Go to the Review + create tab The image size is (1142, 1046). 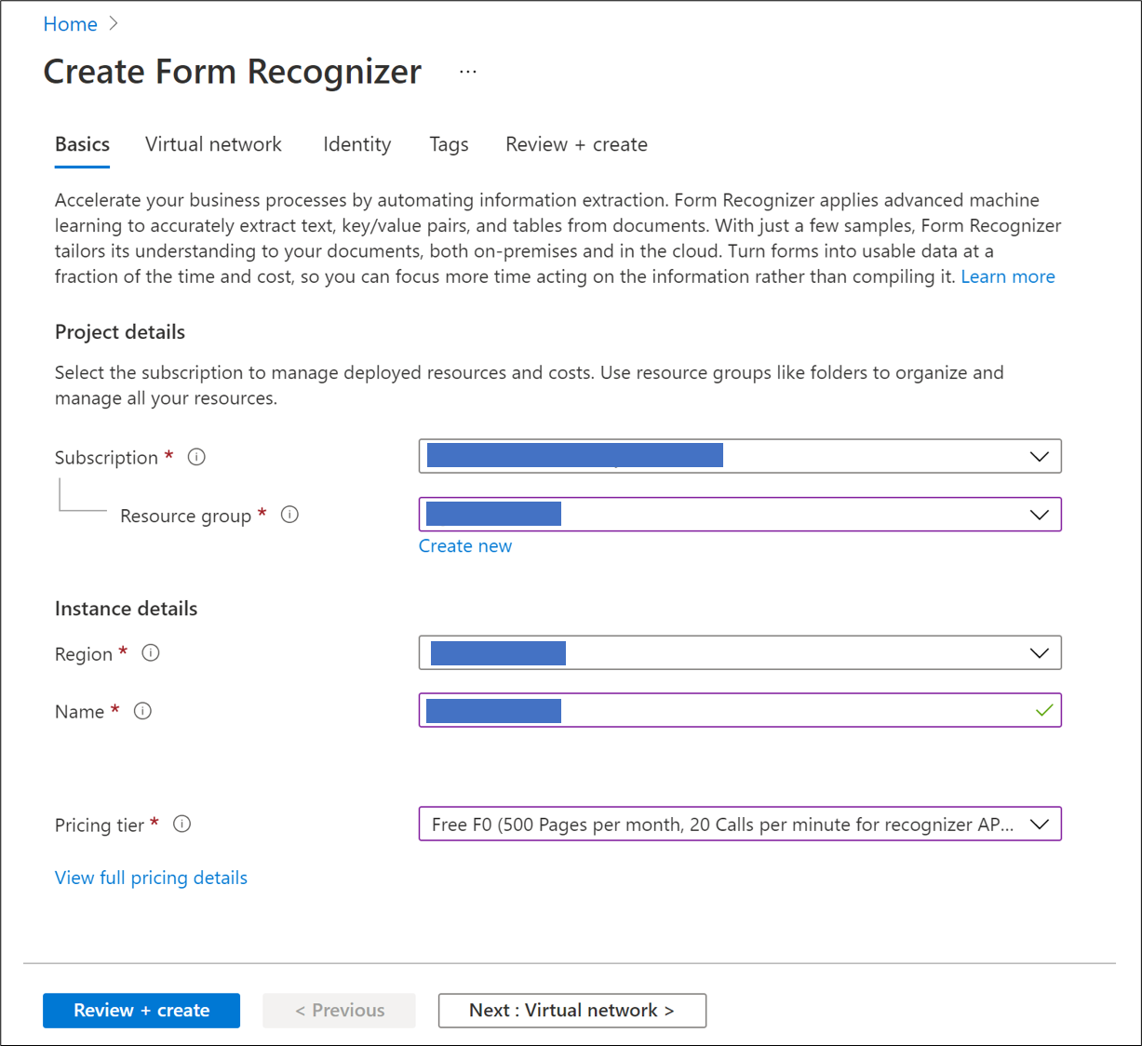point(576,144)
